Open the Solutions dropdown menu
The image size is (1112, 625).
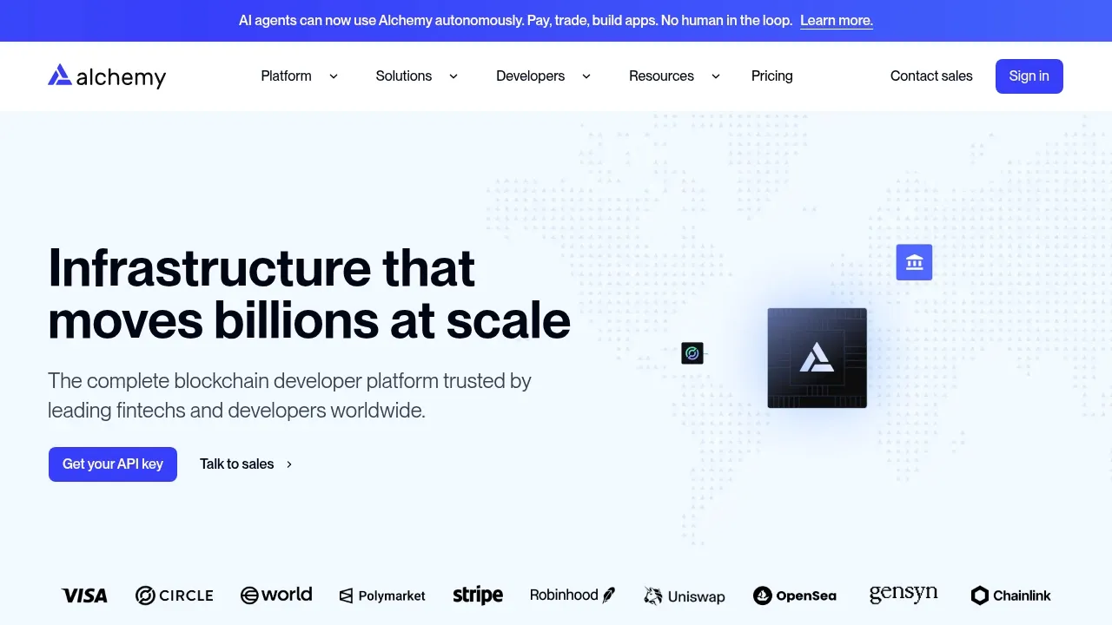[x=403, y=76]
